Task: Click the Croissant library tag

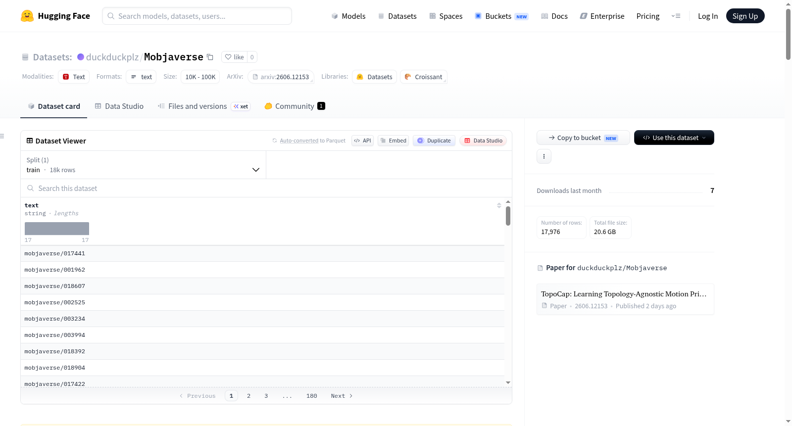Action: [x=424, y=77]
